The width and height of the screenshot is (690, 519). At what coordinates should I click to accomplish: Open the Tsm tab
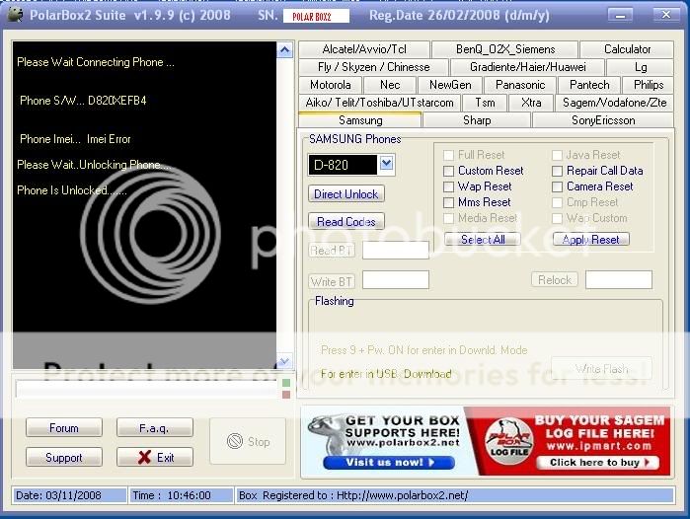coord(485,103)
